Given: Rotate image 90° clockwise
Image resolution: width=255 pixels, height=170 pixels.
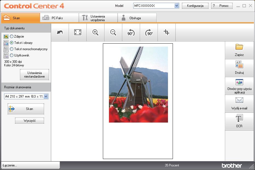Looking at the screenshot, I should point(149,33).
